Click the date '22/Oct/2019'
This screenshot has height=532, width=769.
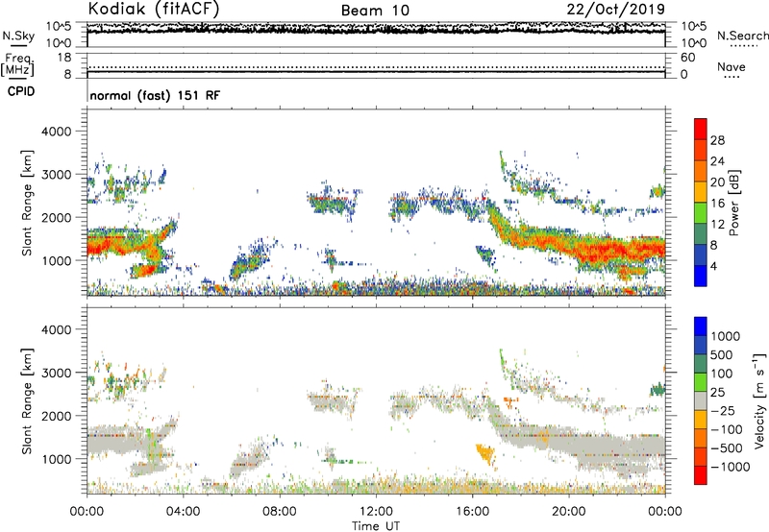616,10
